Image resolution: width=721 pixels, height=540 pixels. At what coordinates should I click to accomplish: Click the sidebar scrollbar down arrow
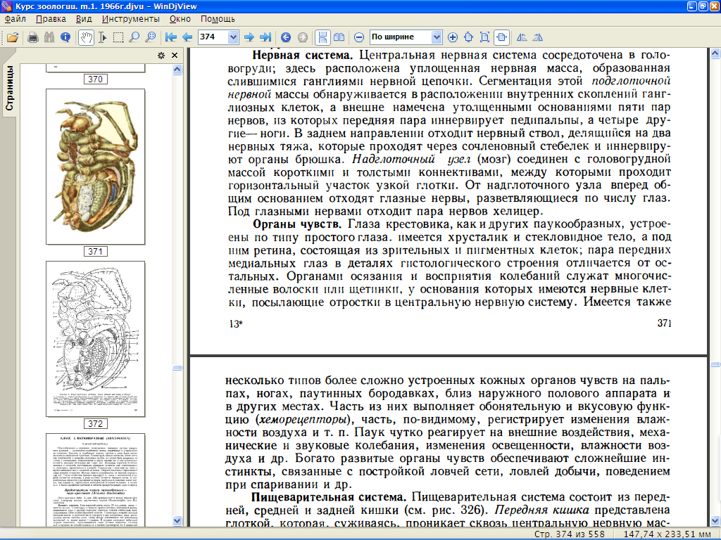(x=177, y=521)
